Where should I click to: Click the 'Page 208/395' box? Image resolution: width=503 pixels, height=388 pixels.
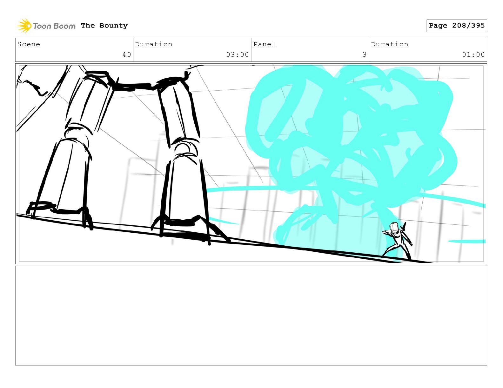coord(457,26)
